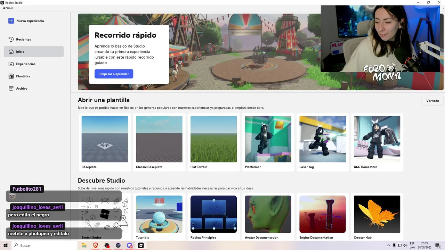
Task: Open the UGC Homestore template
Action: click(x=377, y=142)
